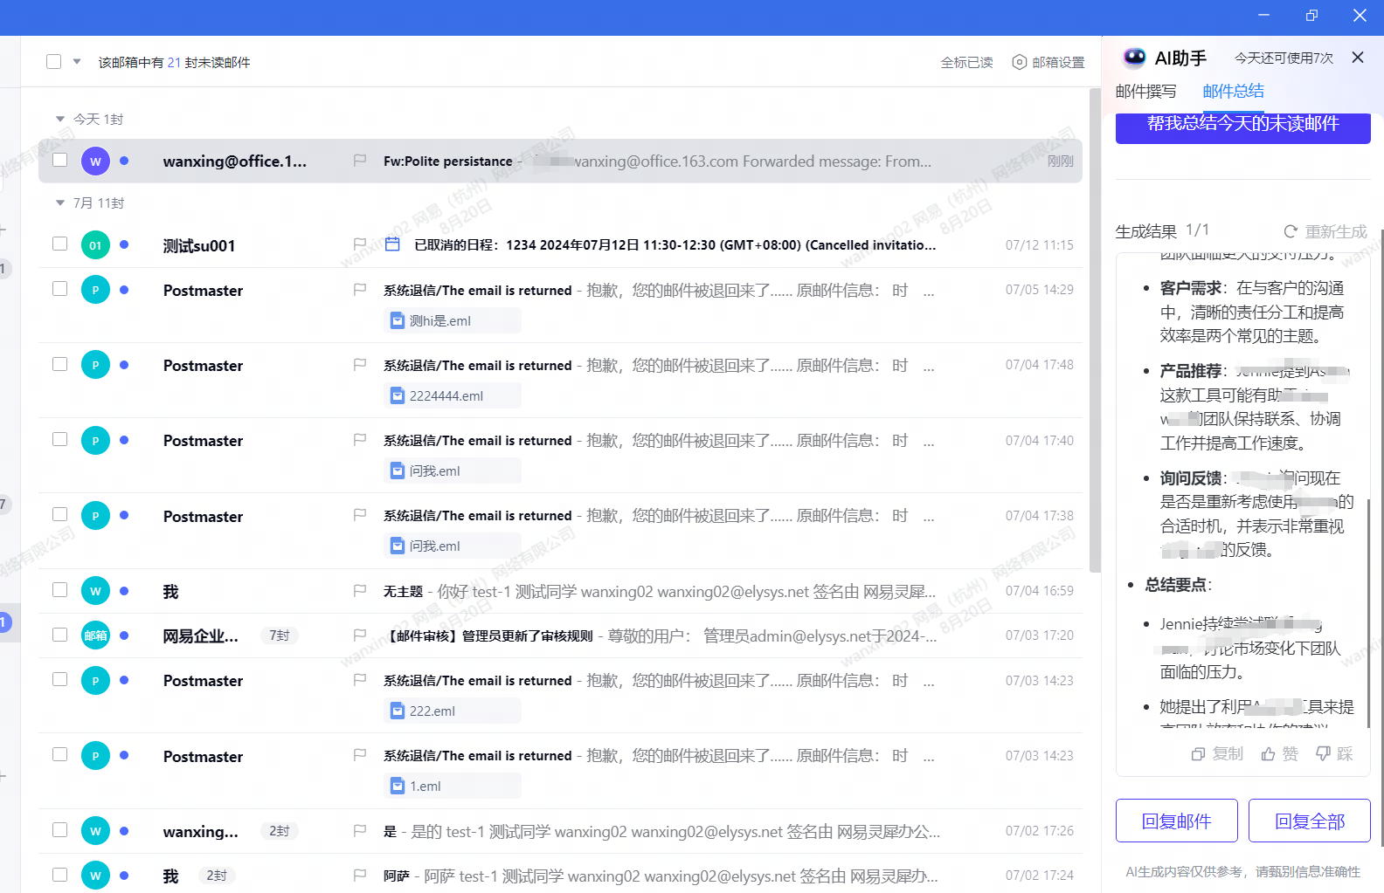Screen dimensions: 1384x893
Task: Click calendar icon on 已取消的日程 email
Action: coord(393,244)
